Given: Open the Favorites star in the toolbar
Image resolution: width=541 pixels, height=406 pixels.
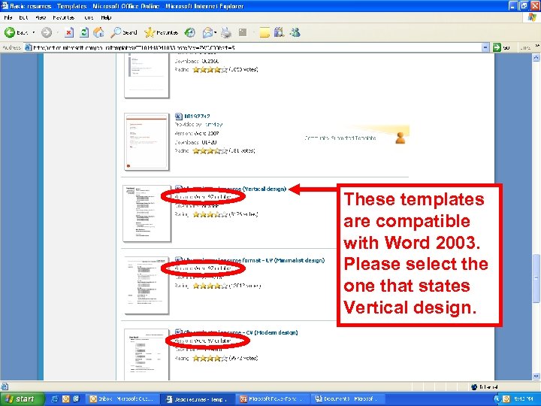Looking at the screenshot, I should coord(161,32).
